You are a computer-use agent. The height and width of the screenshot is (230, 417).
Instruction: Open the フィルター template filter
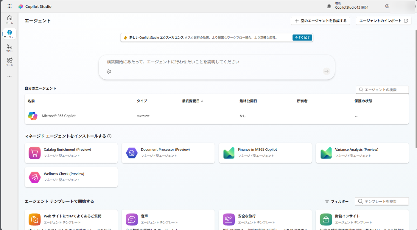pyautogui.click(x=337, y=201)
